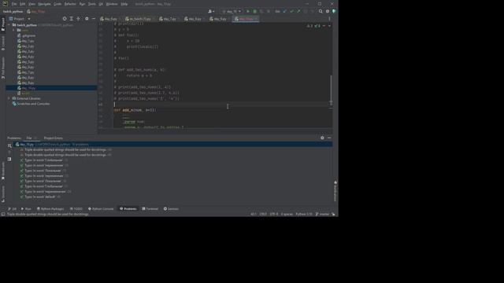The width and height of the screenshot is (504, 283).
Task: Open the Structure tool window stripe
Action: point(3,194)
